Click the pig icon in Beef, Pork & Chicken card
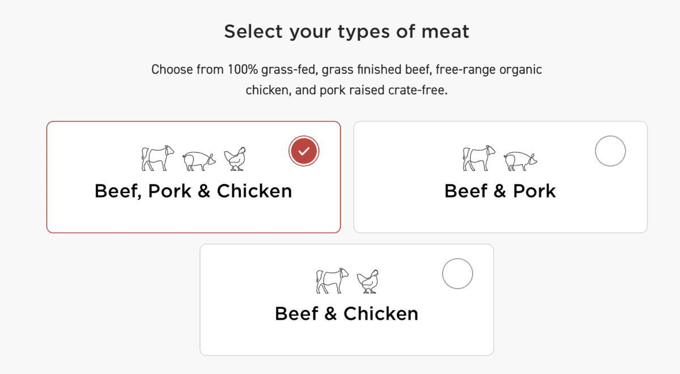This screenshot has height=374, width=680. 199,161
